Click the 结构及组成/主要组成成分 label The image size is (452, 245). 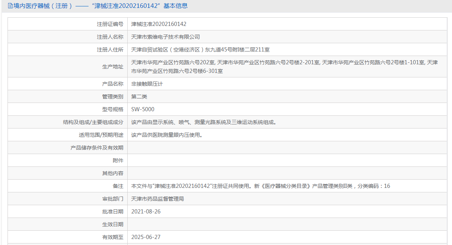point(93,122)
